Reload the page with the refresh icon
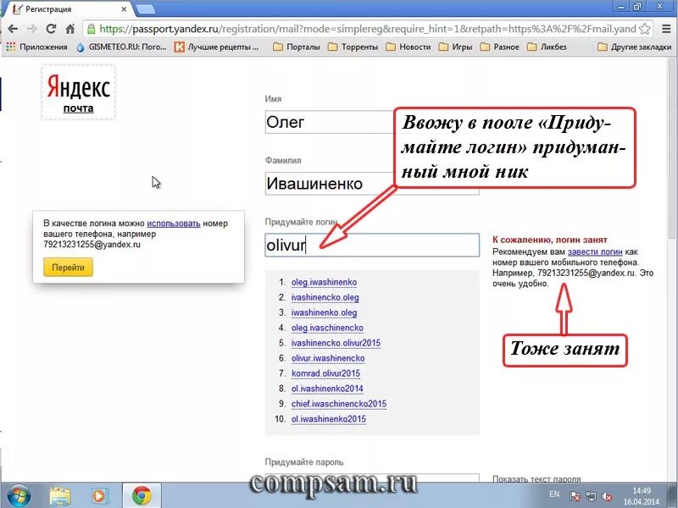Screen dimensions: 678x508 pyautogui.click(x=51, y=29)
